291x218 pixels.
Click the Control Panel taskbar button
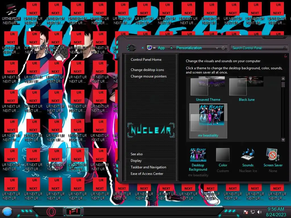[74, 212]
